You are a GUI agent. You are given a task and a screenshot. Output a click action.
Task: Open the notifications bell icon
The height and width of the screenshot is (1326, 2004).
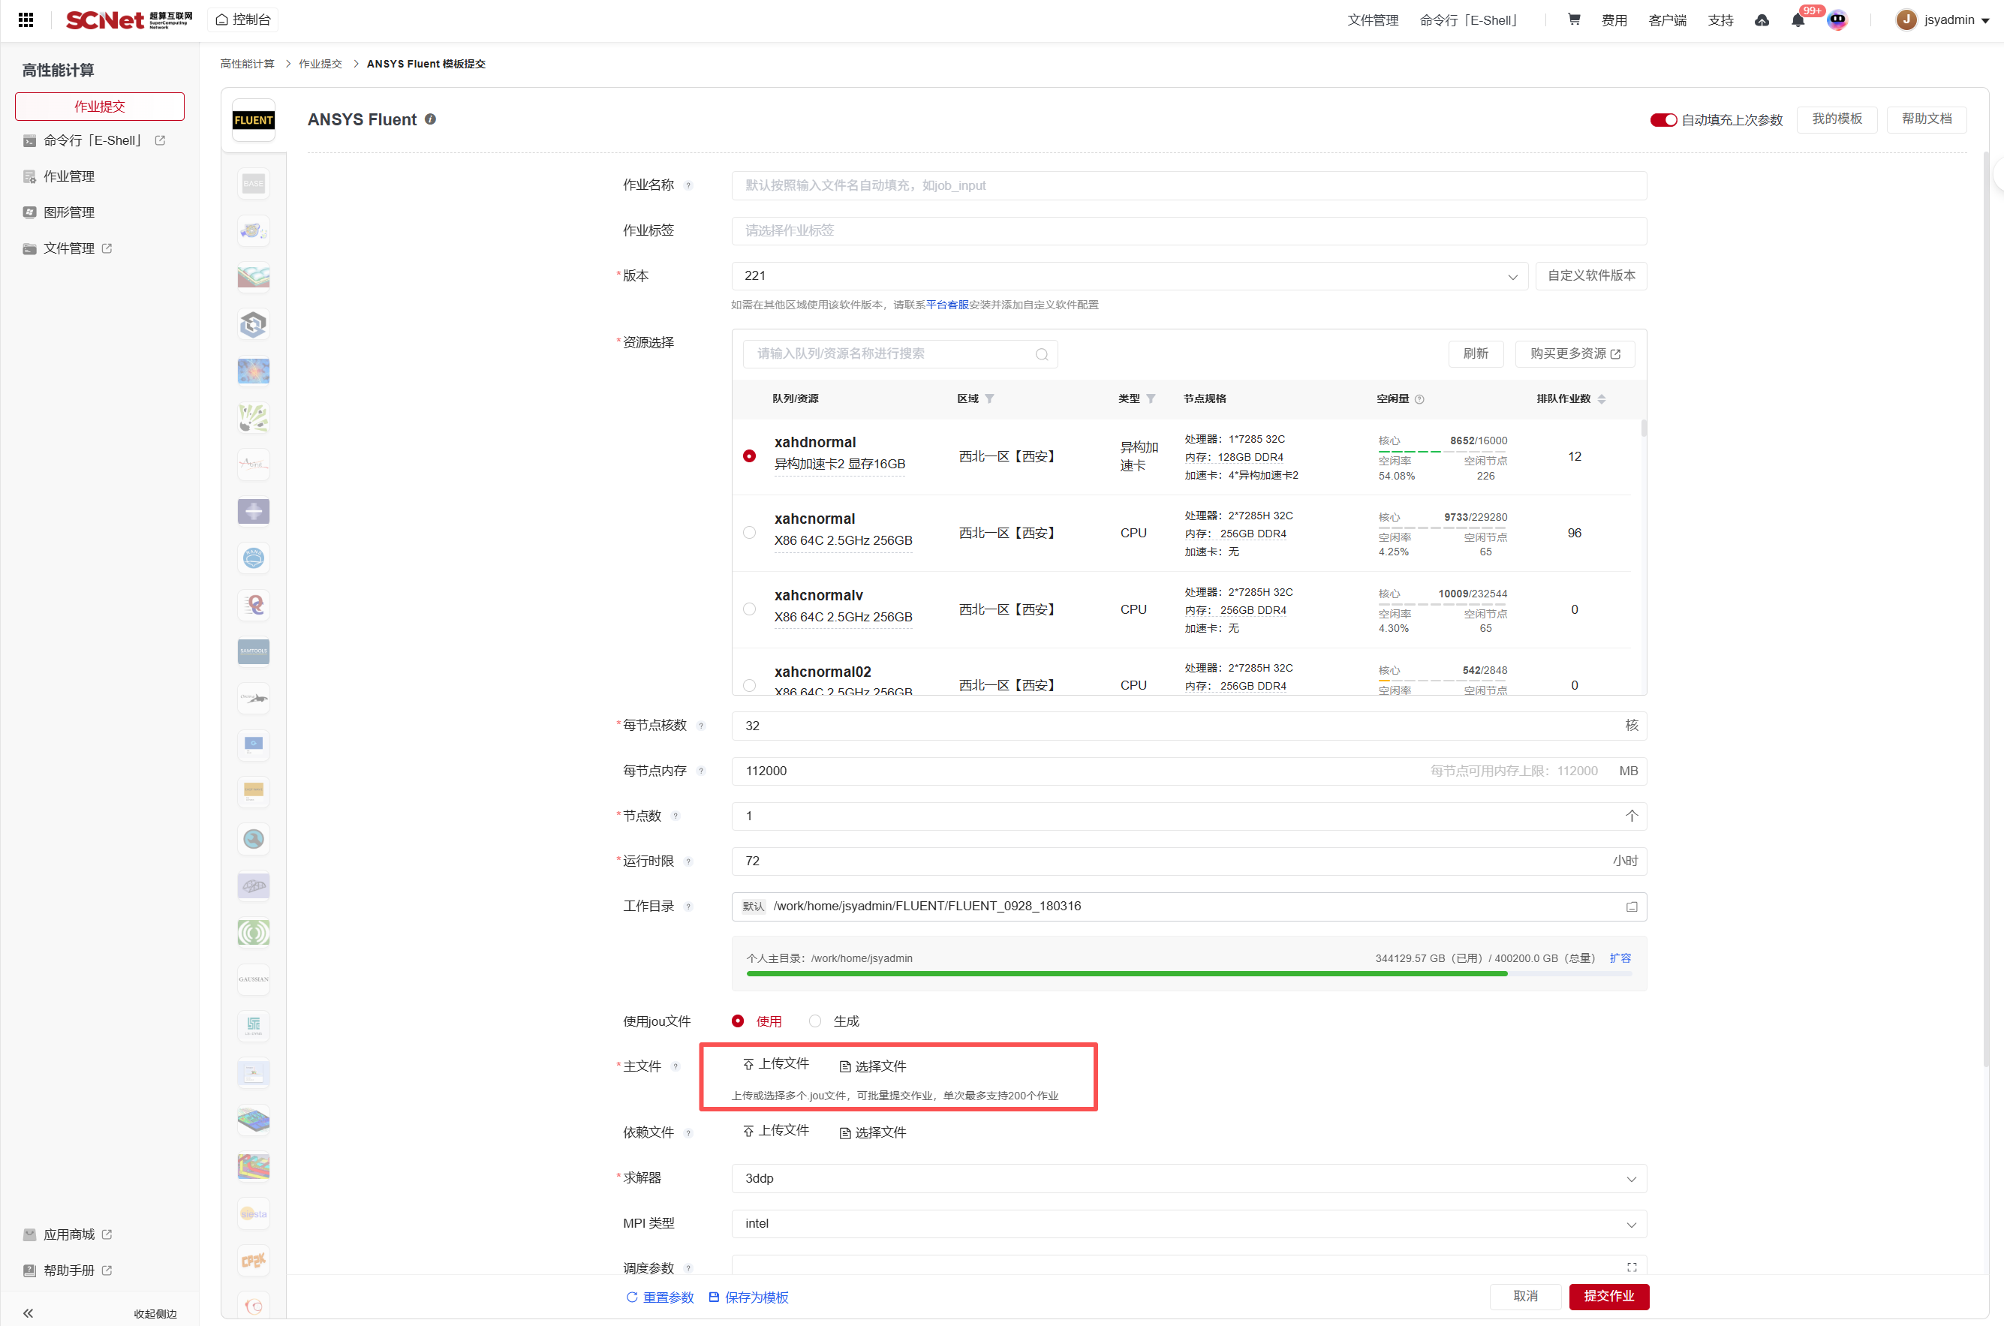(1798, 20)
